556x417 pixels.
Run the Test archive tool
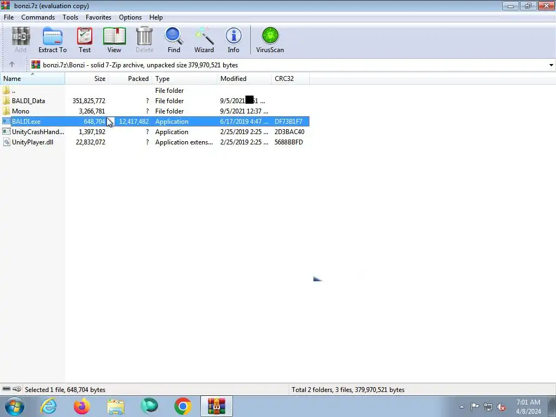(85, 39)
